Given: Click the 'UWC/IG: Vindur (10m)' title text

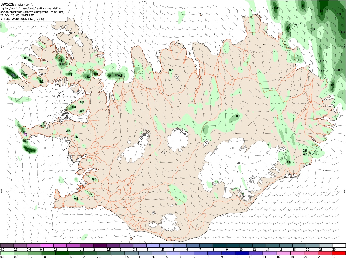Looking at the screenshot, I should [17, 4].
